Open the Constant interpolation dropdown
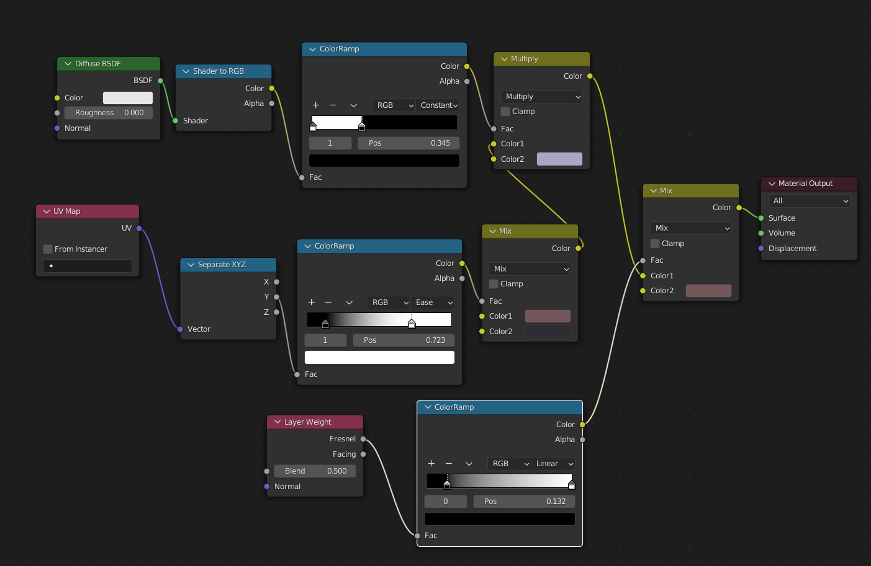 438,105
